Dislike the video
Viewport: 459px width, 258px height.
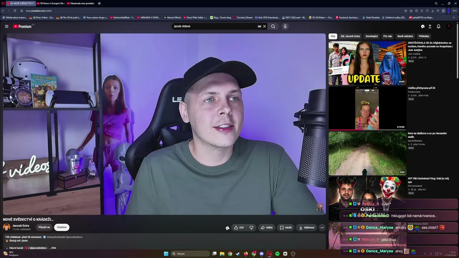pos(251,228)
